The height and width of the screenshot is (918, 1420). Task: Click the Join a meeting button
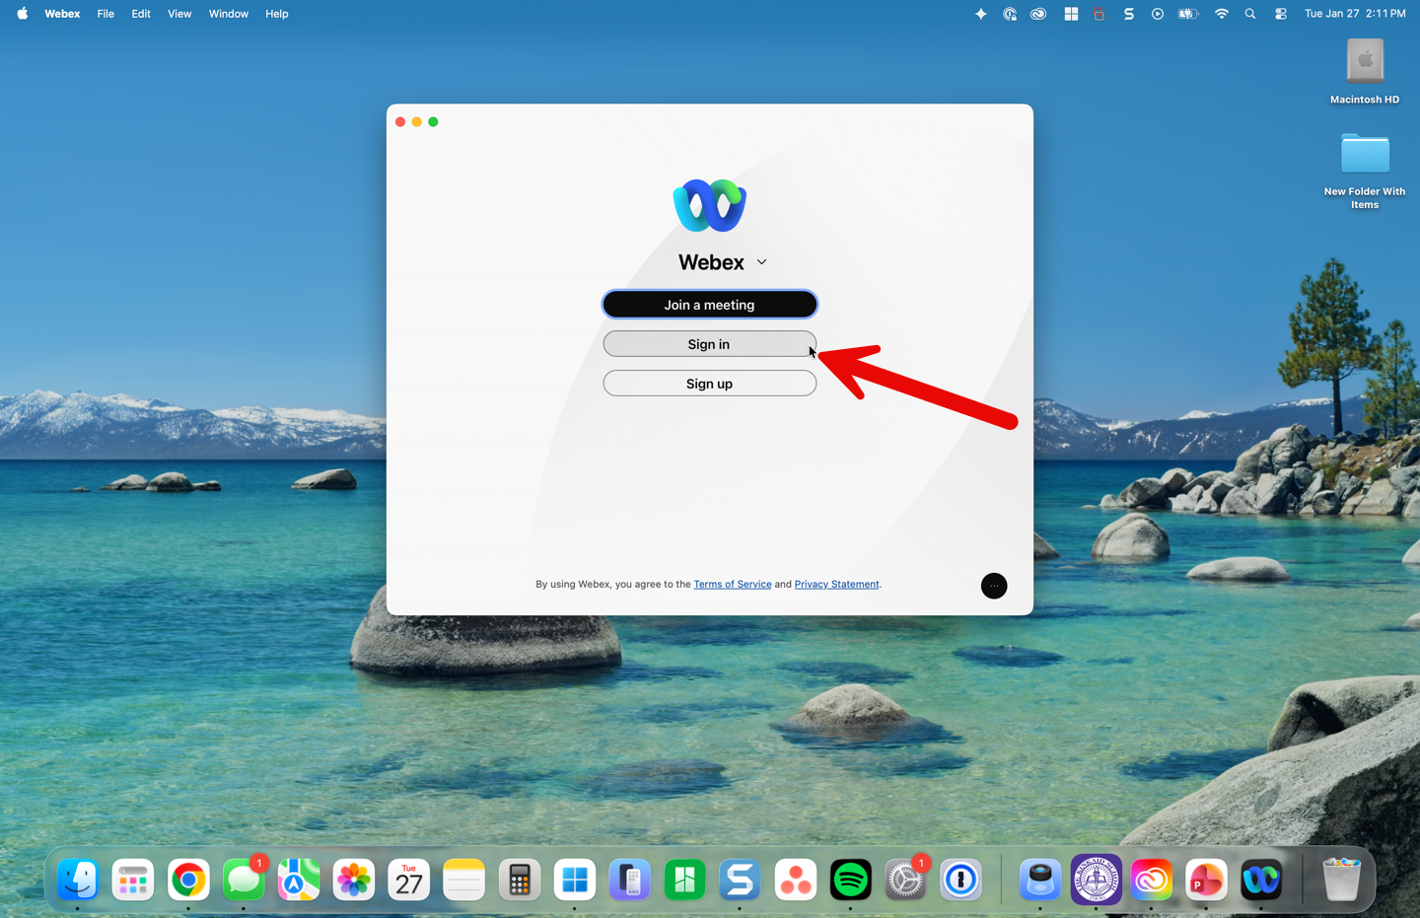(709, 305)
